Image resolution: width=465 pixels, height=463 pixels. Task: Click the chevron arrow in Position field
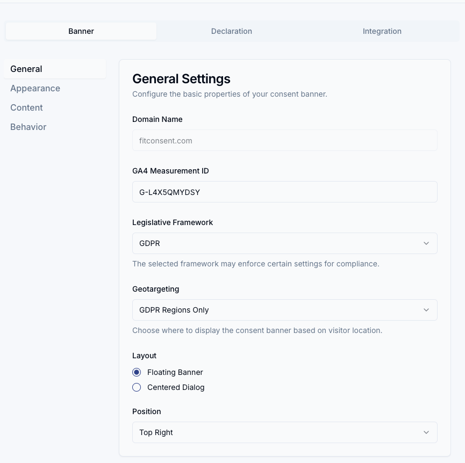[426, 432]
